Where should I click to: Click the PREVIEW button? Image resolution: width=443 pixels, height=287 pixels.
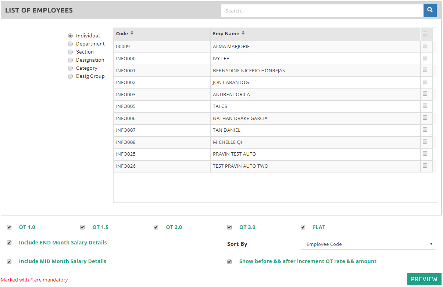click(x=424, y=279)
